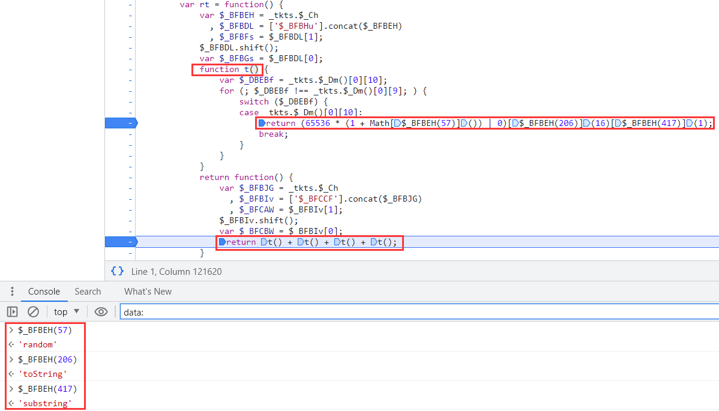Image resolution: width=719 pixels, height=411 pixels.
Task: Clear the console with the circle-slash icon
Action: [34, 311]
